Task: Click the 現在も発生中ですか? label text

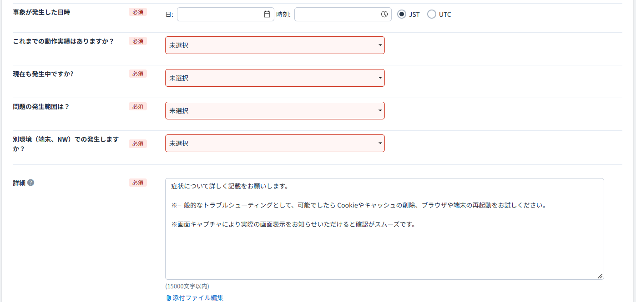Action: 43,74
